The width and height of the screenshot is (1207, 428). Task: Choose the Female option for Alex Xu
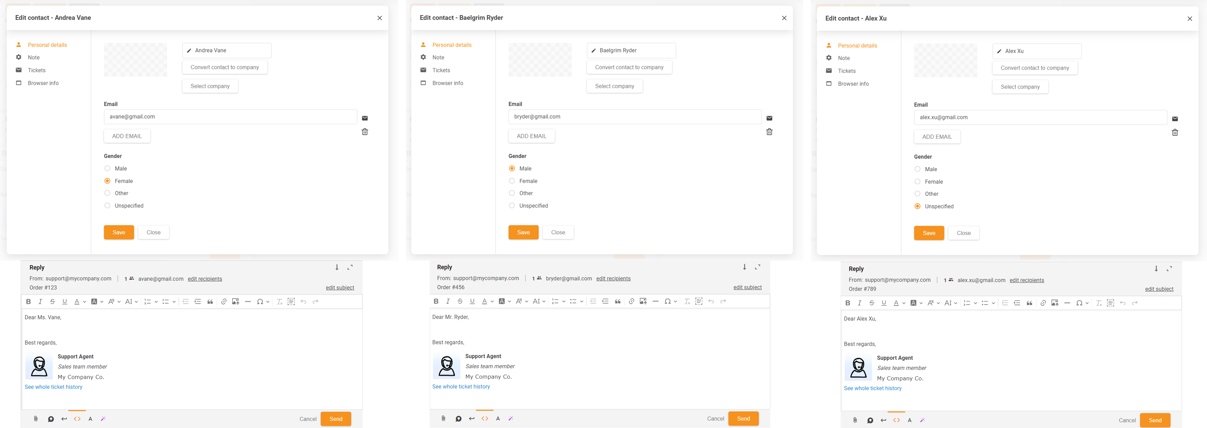coord(917,182)
